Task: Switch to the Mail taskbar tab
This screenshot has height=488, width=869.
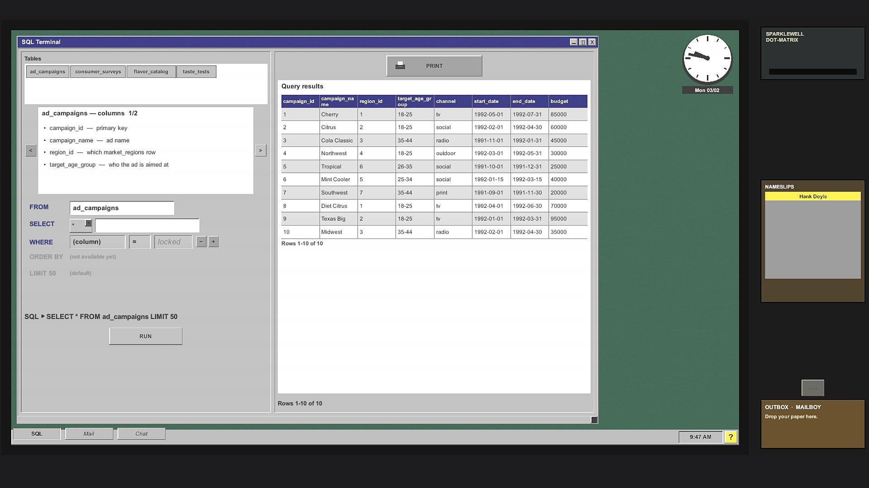Action: coord(89,434)
